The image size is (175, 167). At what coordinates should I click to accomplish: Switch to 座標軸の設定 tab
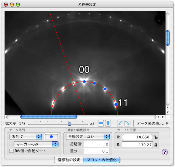coord(69,160)
